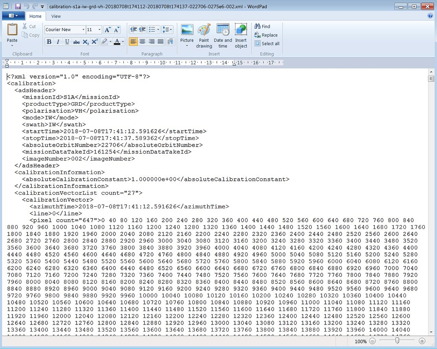This screenshot has width=437, height=349.
Task: Open the Courier New font family box
Action: (x=65, y=30)
